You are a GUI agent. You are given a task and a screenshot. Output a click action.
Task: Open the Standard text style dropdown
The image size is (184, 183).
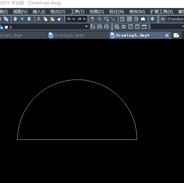[x=175, y=19]
